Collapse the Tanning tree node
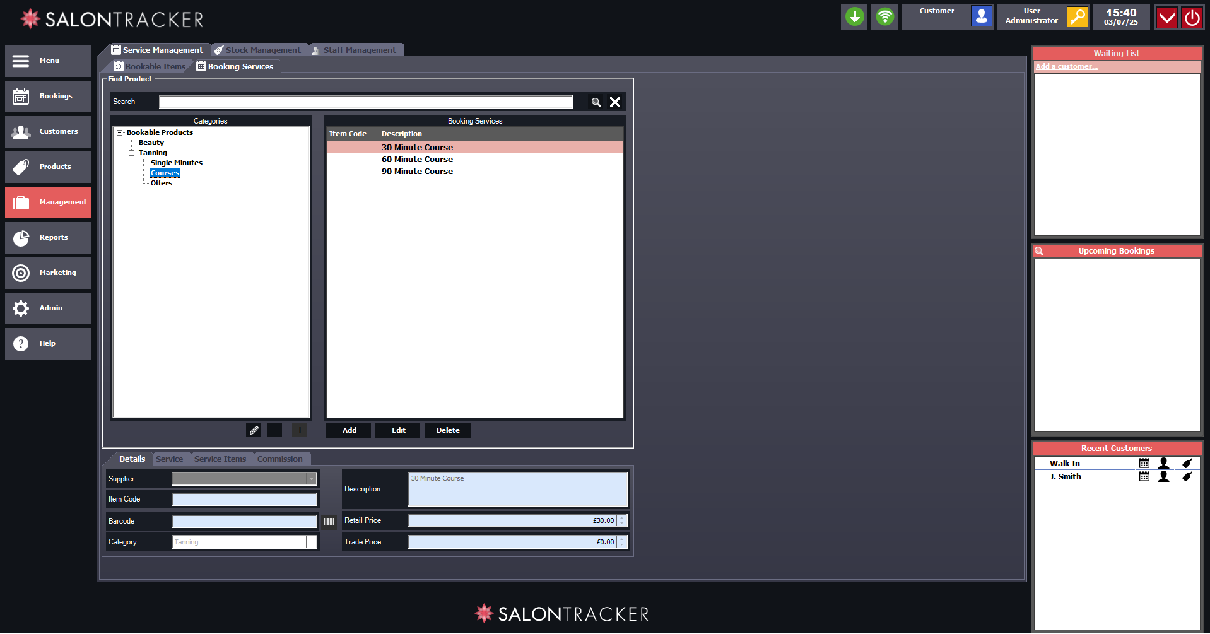Screen dimensions: 1210x634 point(131,153)
